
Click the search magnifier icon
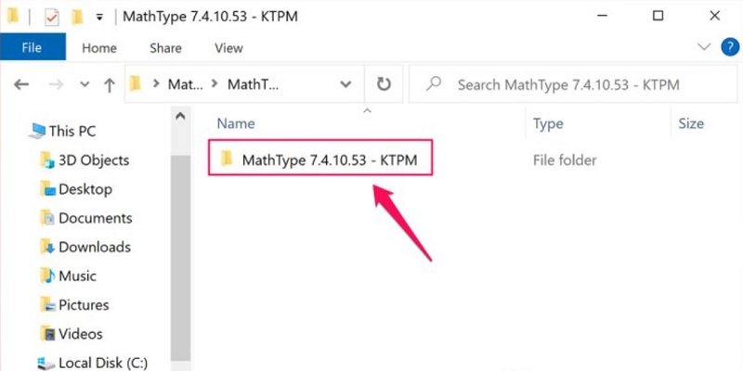433,83
